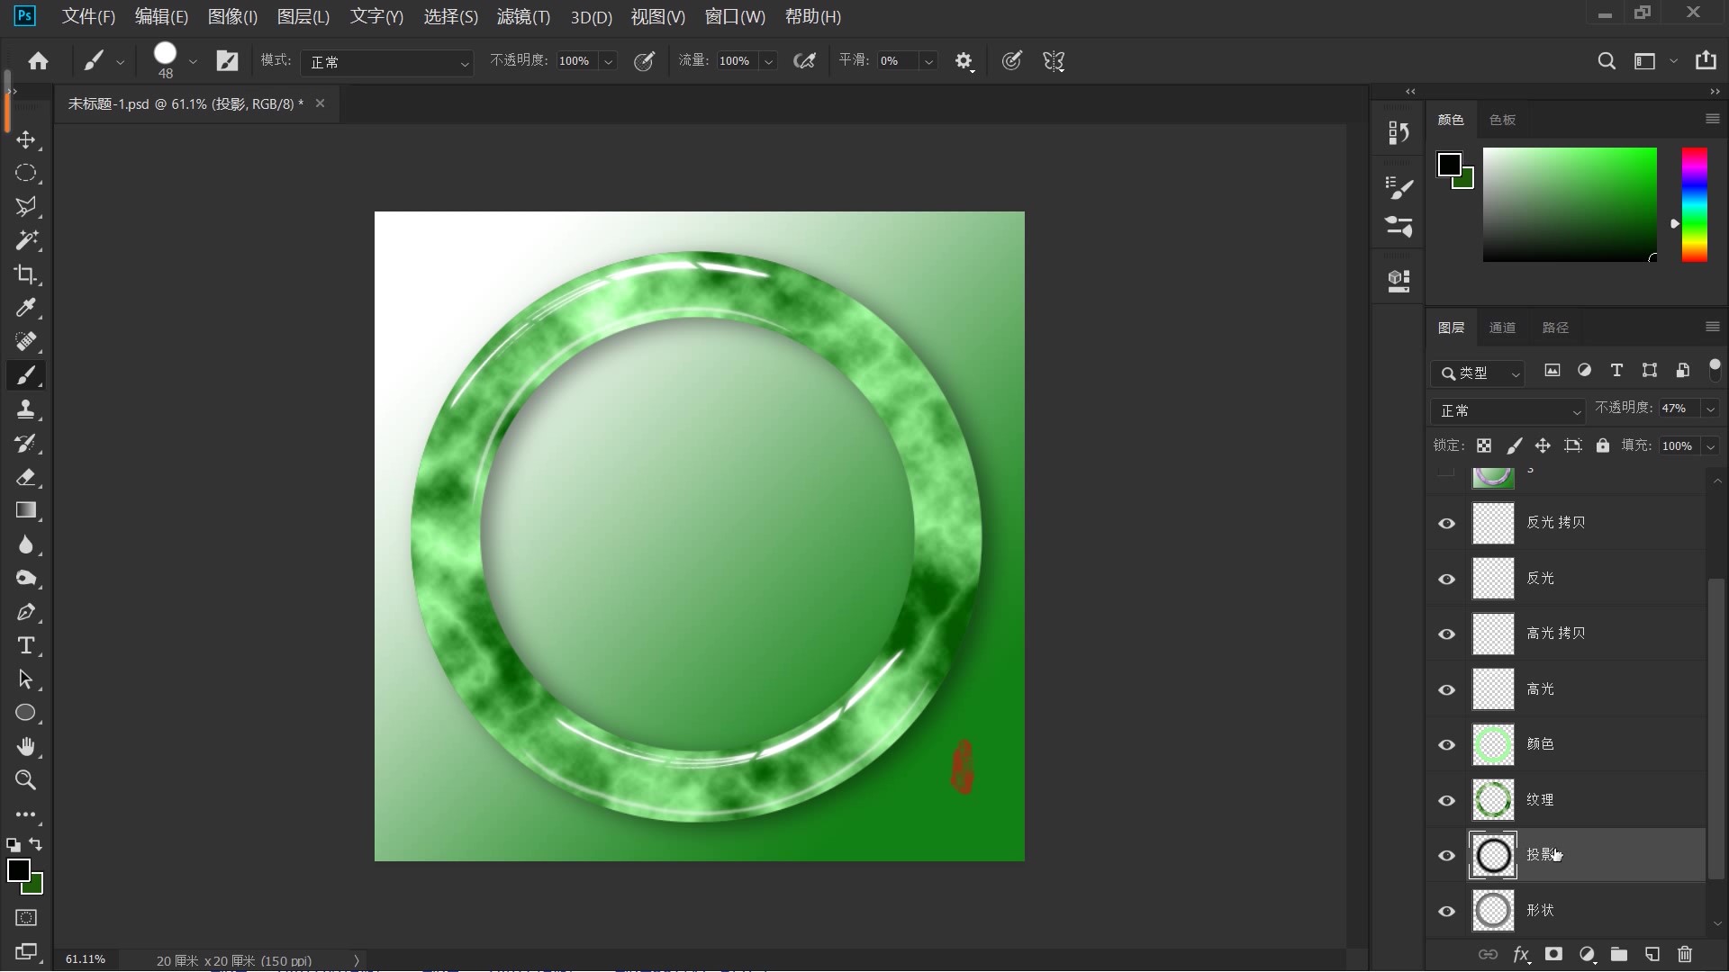Expand the smoothing 0% slider arrow
1729x972 pixels.
[x=928, y=61]
